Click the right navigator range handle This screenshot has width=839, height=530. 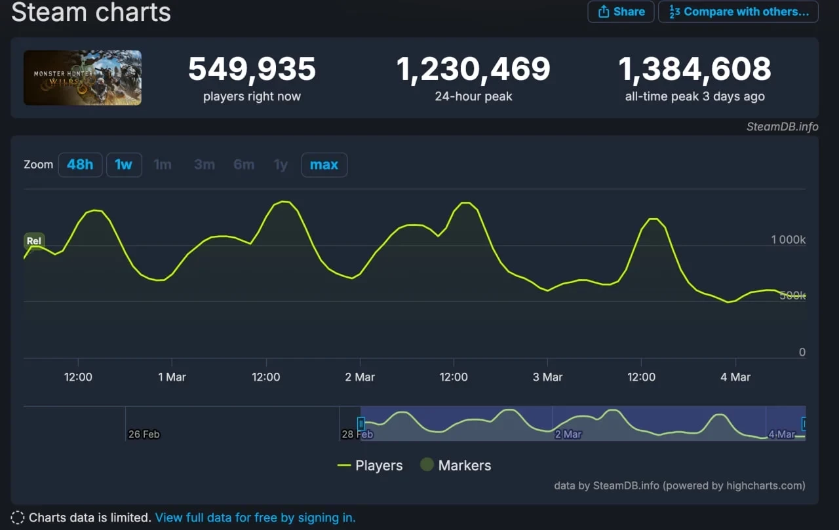(x=804, y=424)
